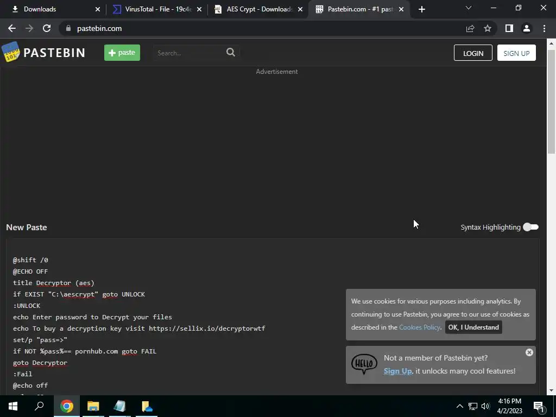Click into the New Paste text area
The height and width of the screenshot is (417, 556).
pyautogui.click(x=273, y=317)
